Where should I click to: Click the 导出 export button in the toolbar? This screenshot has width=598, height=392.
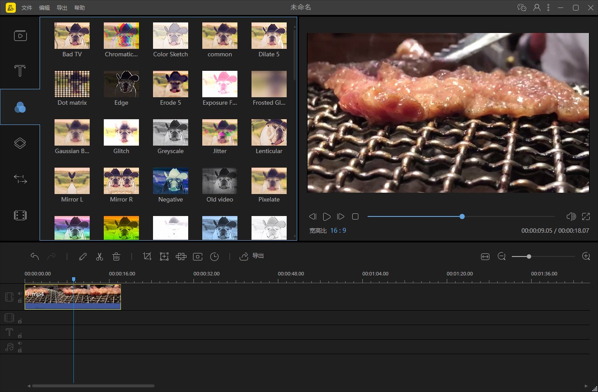[x=252, y=256]
